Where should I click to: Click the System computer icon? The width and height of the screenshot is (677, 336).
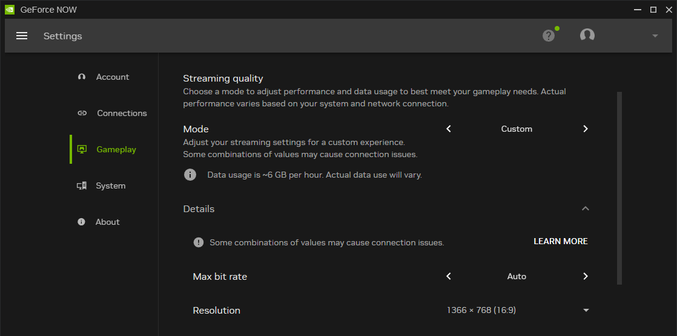click(x=82, y=186)
